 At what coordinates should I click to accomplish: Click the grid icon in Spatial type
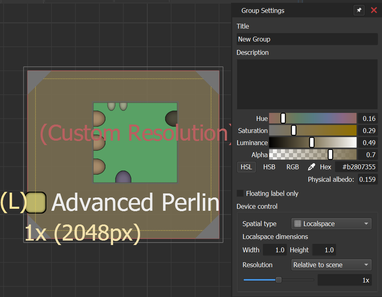point(298,224)
